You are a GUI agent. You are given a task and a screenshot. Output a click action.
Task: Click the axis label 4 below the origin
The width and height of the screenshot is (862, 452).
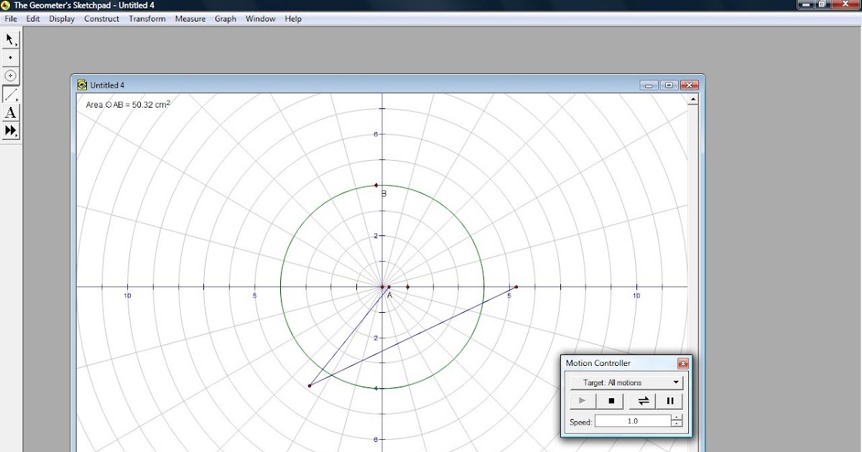tap(374, 389)
